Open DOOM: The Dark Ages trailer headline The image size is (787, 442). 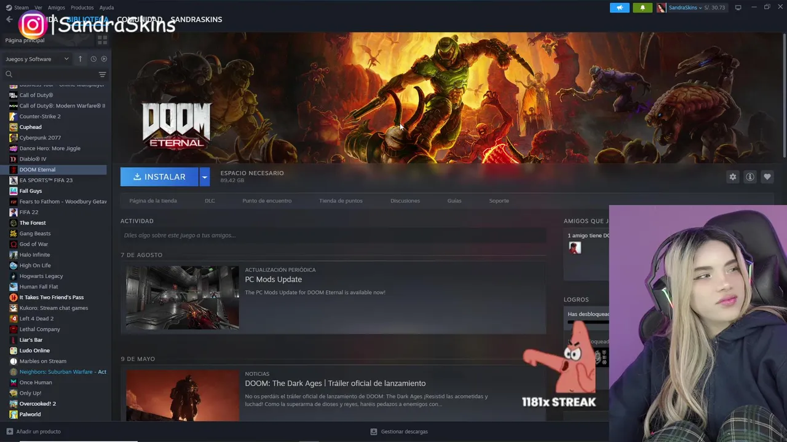click(x=335, y=383)
